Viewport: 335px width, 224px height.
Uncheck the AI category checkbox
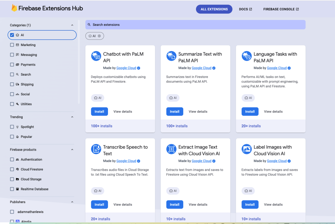[12, 35]
